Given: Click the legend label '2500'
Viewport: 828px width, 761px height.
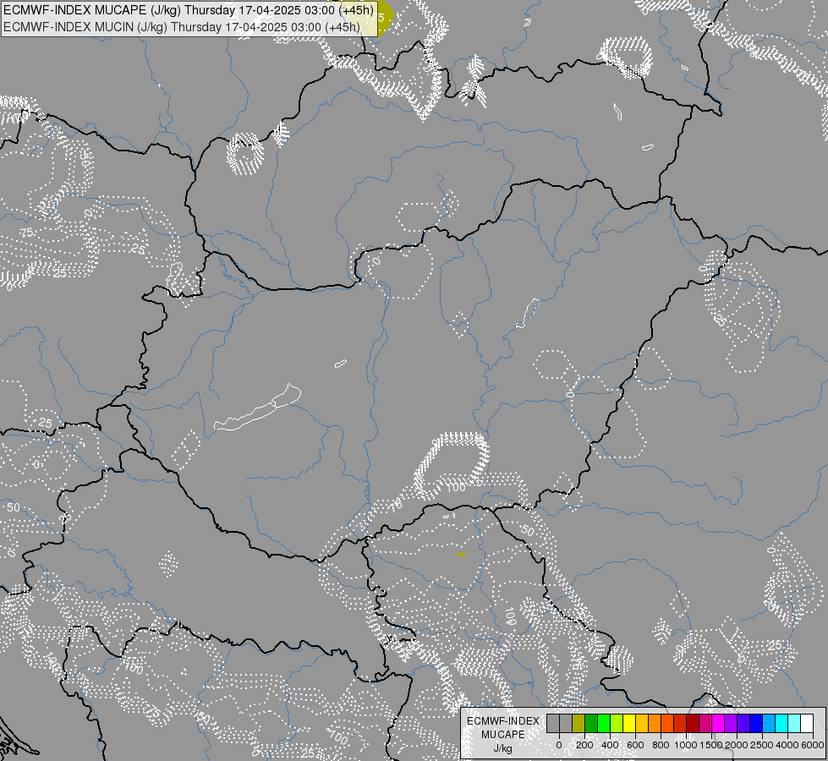Looking at the screenshot, I should coord(762,745).
